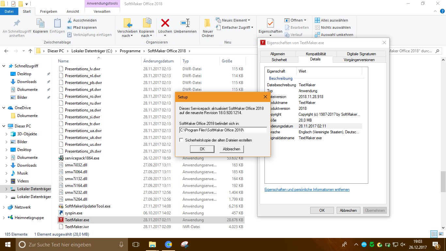Open the Datei tab
The image size is (446, 251).
[9, 11]
